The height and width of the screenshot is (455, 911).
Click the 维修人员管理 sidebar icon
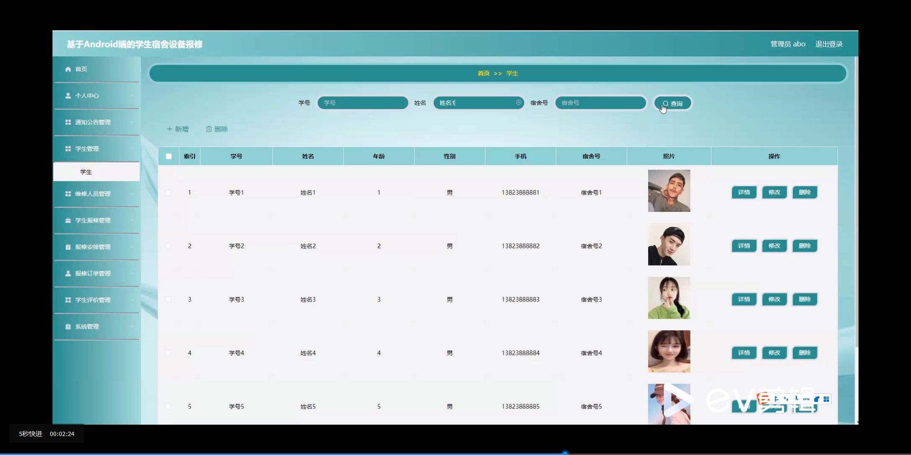point(68,193)
